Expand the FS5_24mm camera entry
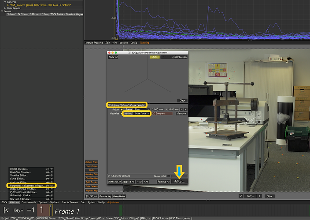Screen dimensions: 310x220 click(8, 5)
